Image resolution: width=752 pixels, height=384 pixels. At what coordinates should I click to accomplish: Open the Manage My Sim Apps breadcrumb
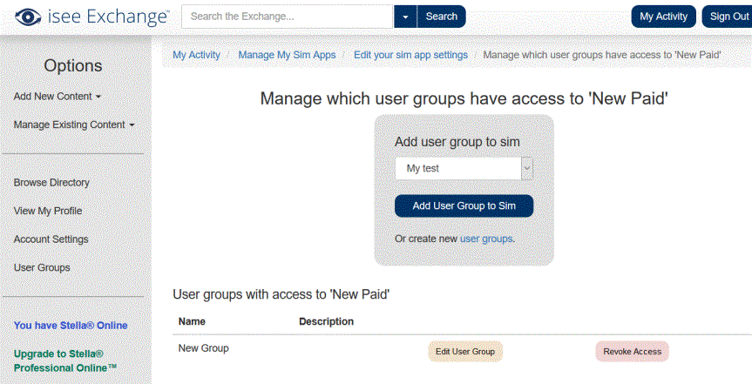click(287, 55)
